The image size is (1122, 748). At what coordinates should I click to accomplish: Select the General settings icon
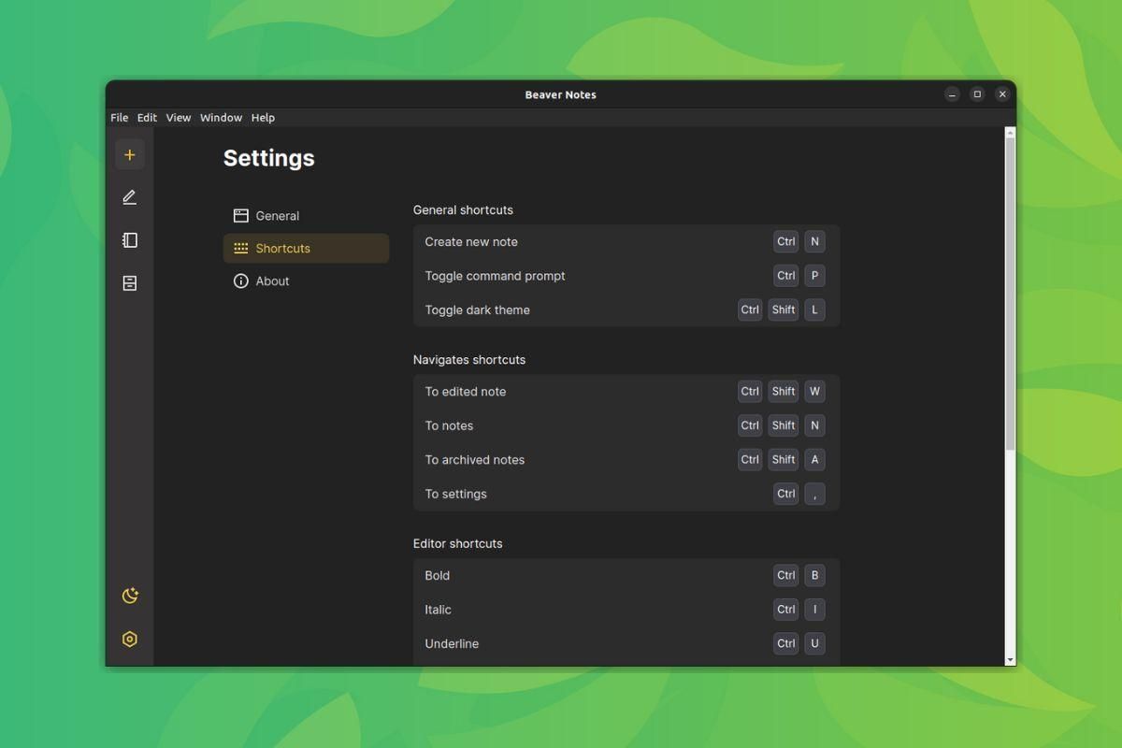click(242, 215)
